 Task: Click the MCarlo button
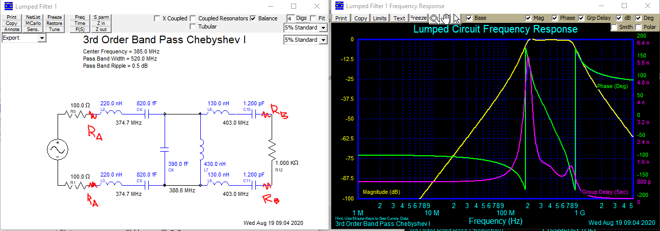pyautogui.click(x=33, y=23)
